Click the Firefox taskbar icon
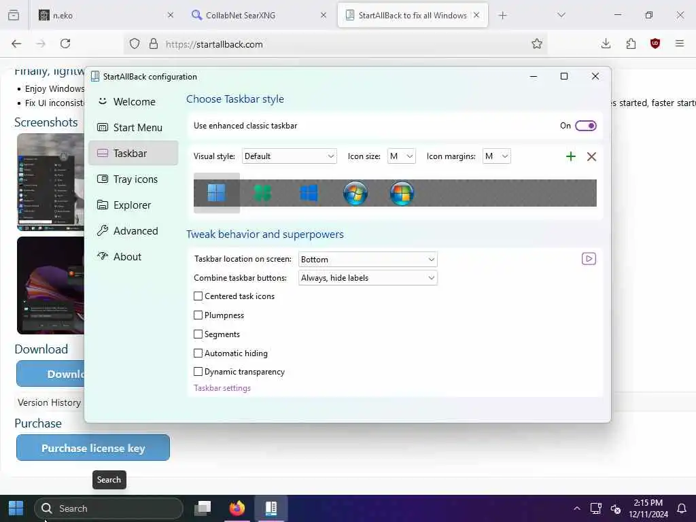Viewport: 696px width, 522px height. [x=237, y=508]
